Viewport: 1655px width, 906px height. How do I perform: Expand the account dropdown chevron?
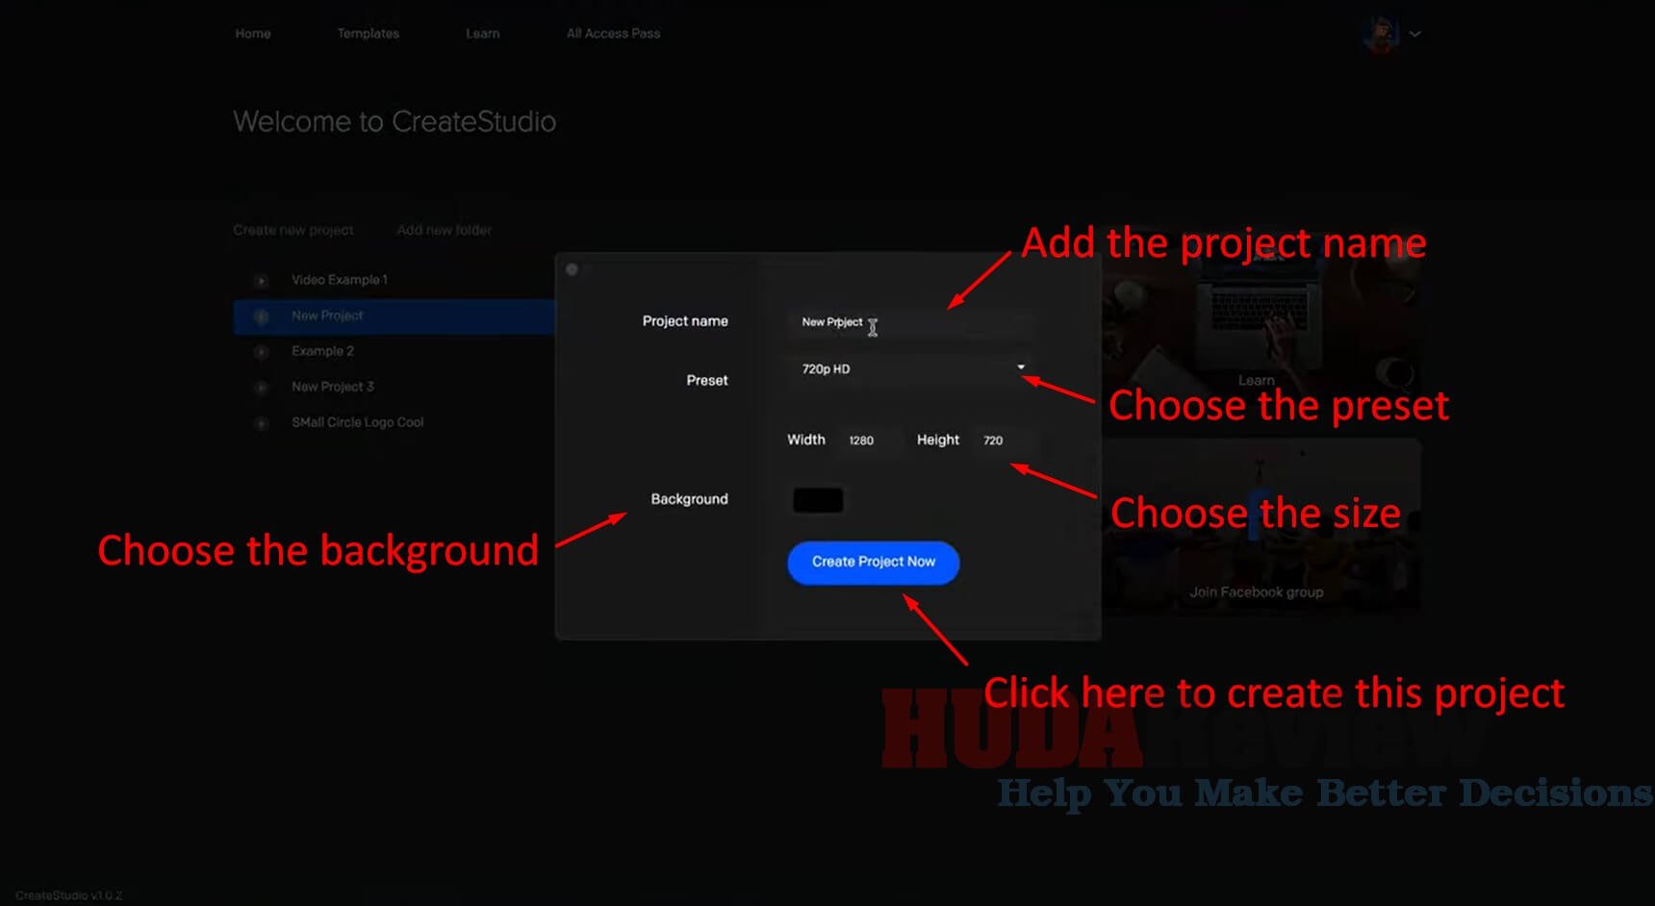(1415, 34)
